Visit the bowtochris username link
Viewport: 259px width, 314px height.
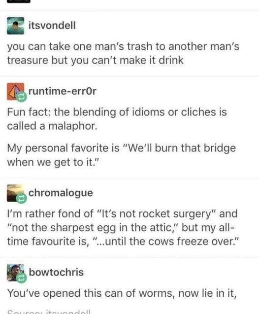coord(57,272)
